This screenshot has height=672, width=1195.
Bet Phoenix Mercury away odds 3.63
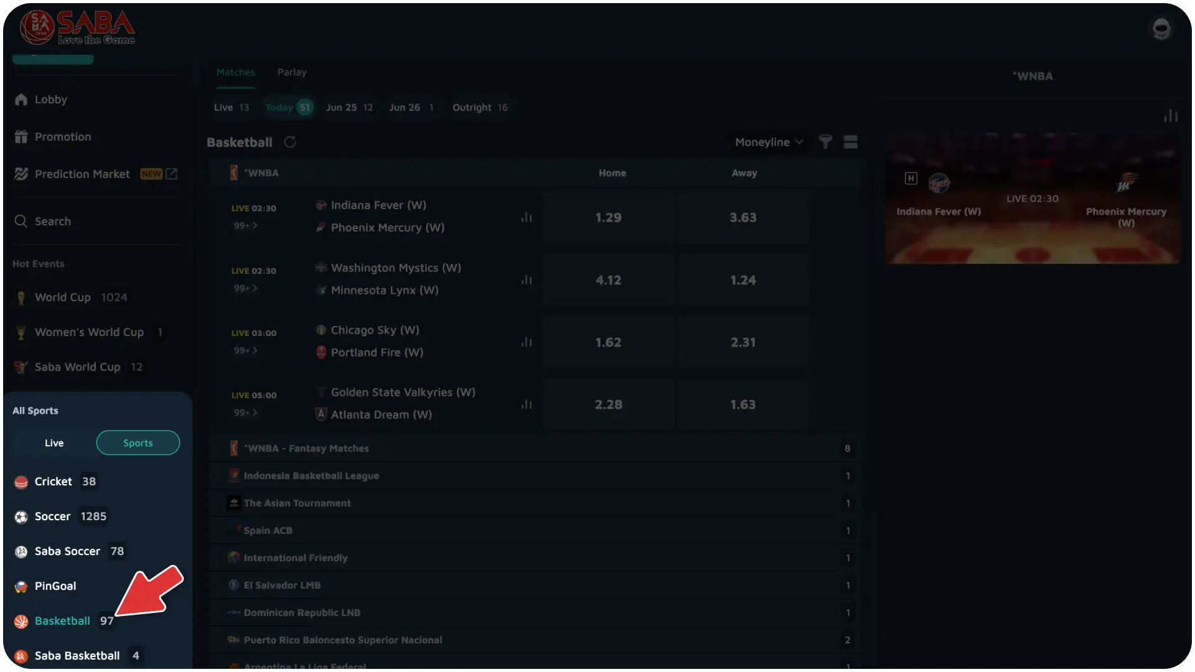point(743,218)
